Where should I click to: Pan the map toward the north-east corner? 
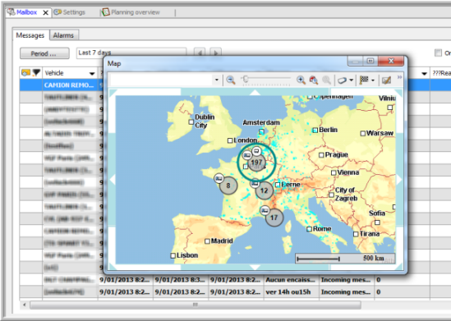point(399,92)
